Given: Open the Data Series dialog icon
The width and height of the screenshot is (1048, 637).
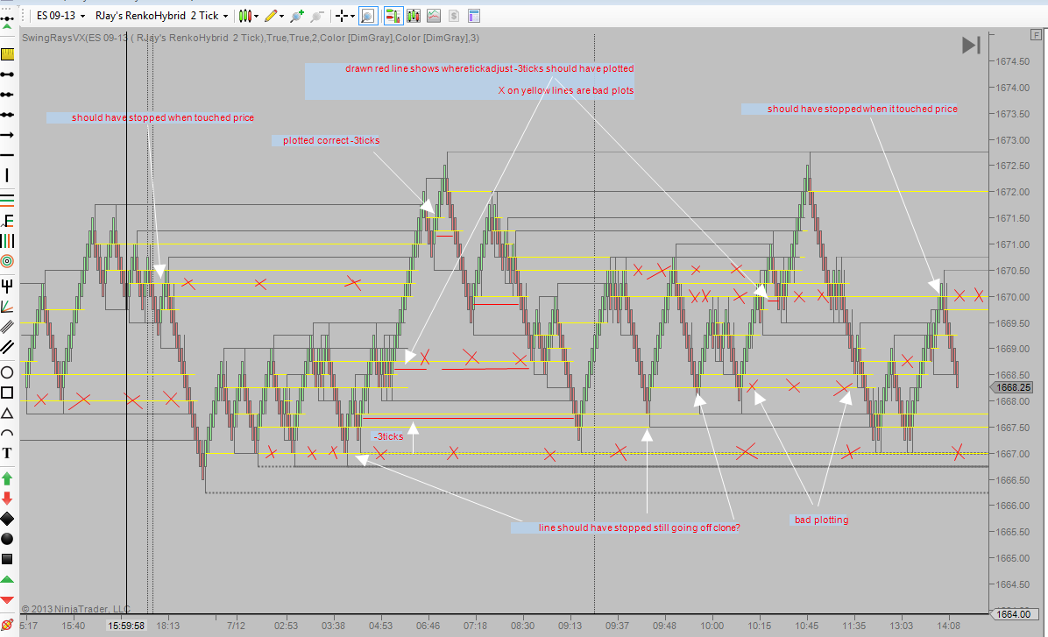Looking at the screenshot, I should click(x=413, y=16).
